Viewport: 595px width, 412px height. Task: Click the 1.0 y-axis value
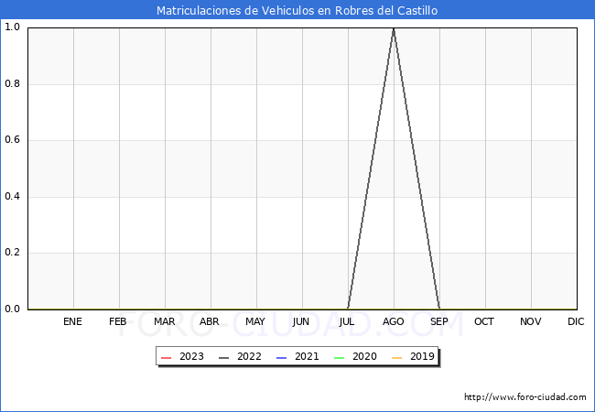click(x=12, y=27)
